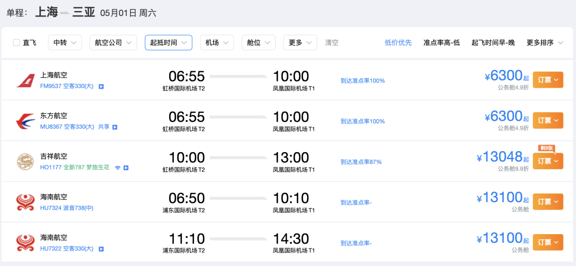Open the 起抵时间 time filter dropdown
The width and height of the screenshot is (576, 266).
pos(169,43)
